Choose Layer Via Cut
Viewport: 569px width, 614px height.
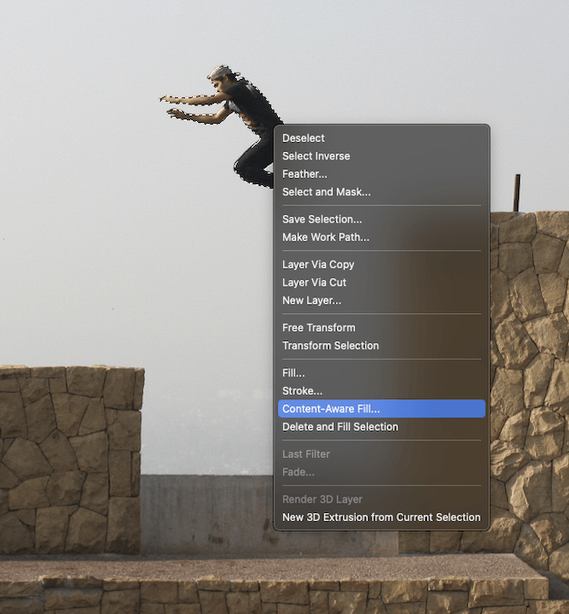click(x=381, y=282)
